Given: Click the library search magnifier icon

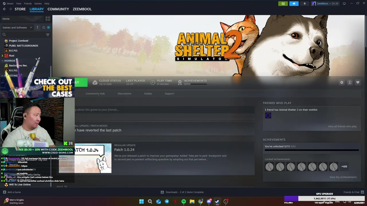Looking at the screenshot, I should point(4,35).
